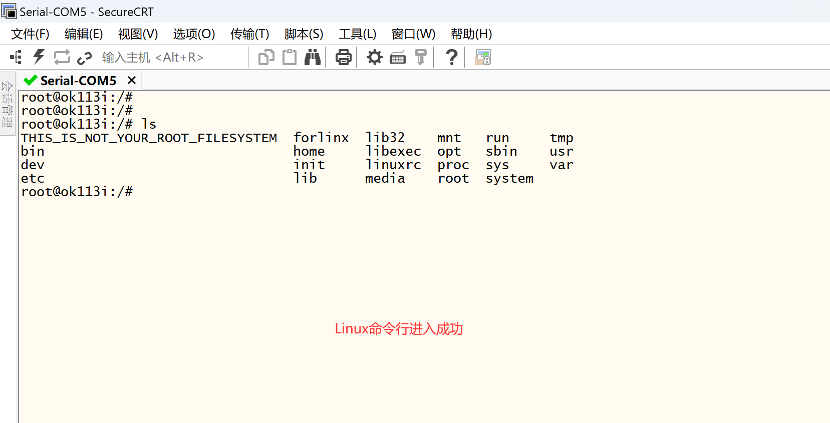Open the 窗口(W) menu
Viewport: 830px width, 423px height.
point(414,34)
